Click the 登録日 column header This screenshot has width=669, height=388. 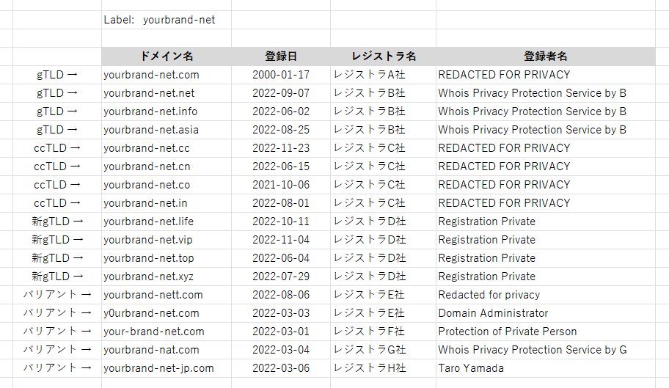click(x=281, y=56)
